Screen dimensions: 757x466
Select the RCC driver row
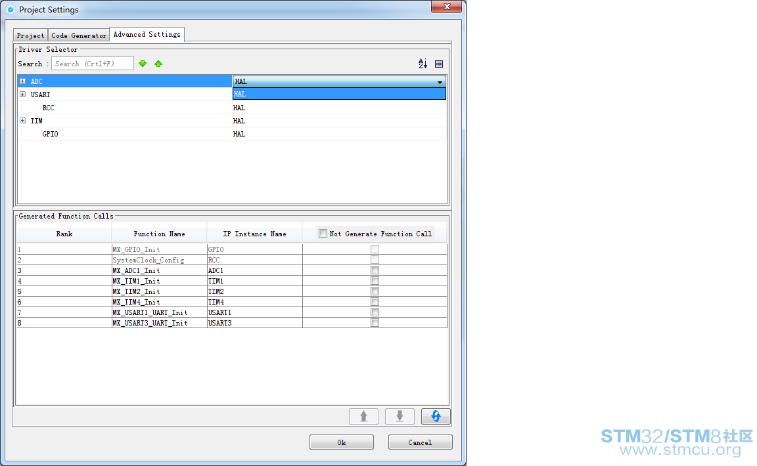(x=232, y=108)
